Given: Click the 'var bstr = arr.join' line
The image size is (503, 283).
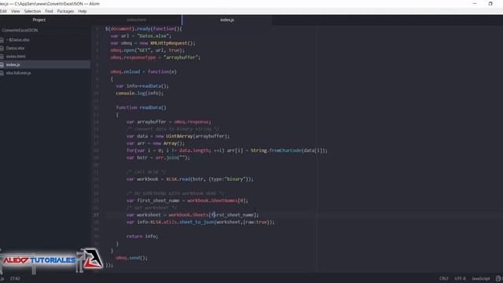Looking at the screenshot, I should pyautogui.click(x=158, y=157).
